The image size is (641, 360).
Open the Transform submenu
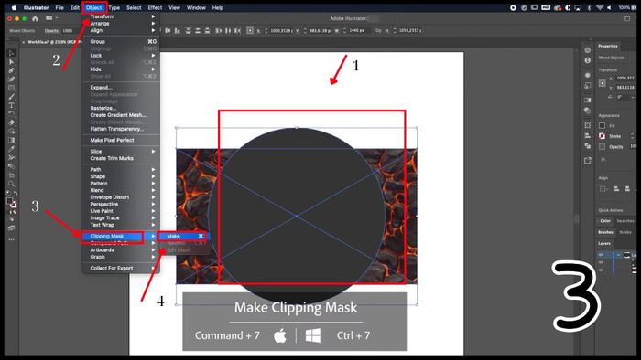point(121,16)
